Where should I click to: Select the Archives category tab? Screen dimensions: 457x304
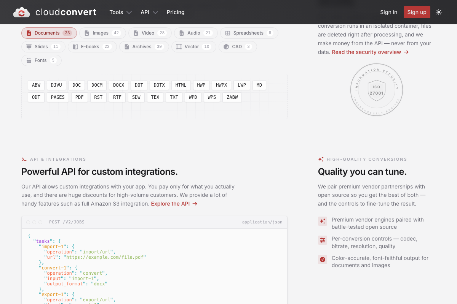[144, 47]
